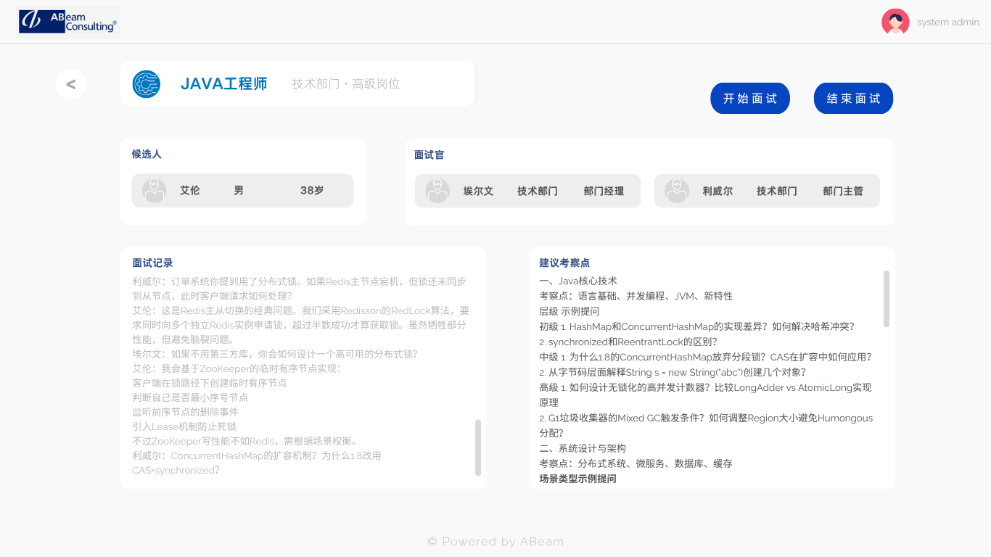Select interviewer name 利威尔
The width and height of the screenshot is (991, 557).
(717, 191)
